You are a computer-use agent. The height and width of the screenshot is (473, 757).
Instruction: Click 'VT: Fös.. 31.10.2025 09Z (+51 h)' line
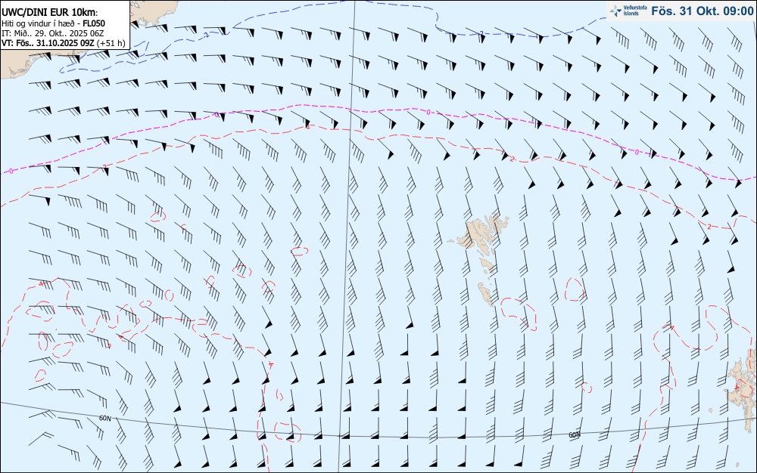(64, 43)
